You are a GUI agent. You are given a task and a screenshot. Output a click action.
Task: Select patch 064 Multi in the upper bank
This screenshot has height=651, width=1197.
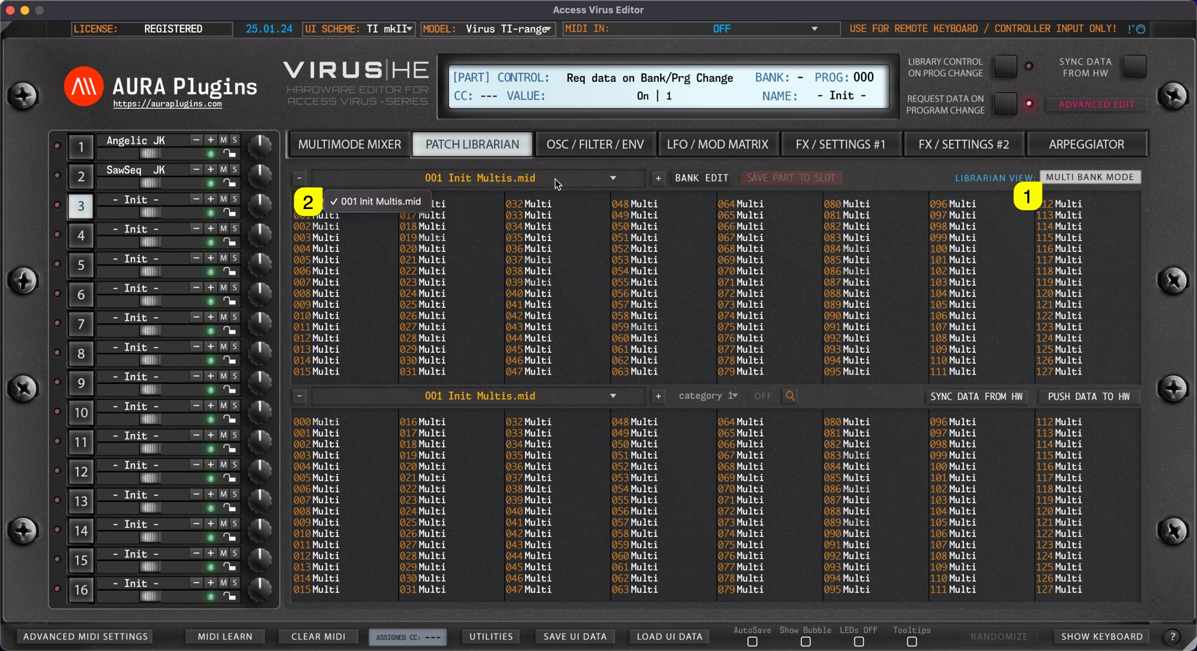tap(736, 205)
